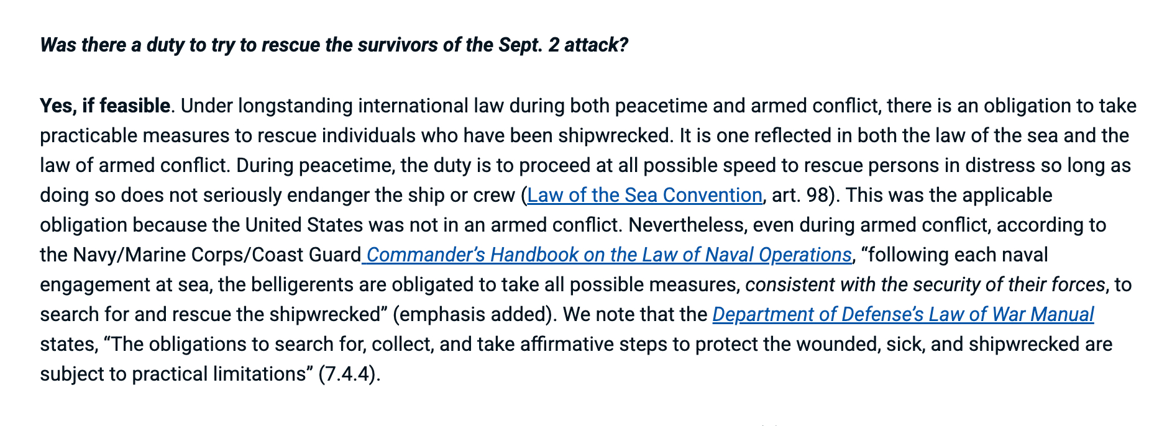
Task: Click the '(7.4.4)' section reference
Action: (x=348, y=374)
